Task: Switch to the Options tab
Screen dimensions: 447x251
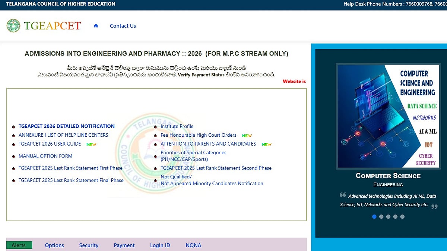Action: tap(54, 245)
